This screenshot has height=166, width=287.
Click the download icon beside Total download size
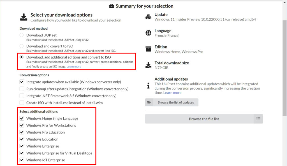148,65
